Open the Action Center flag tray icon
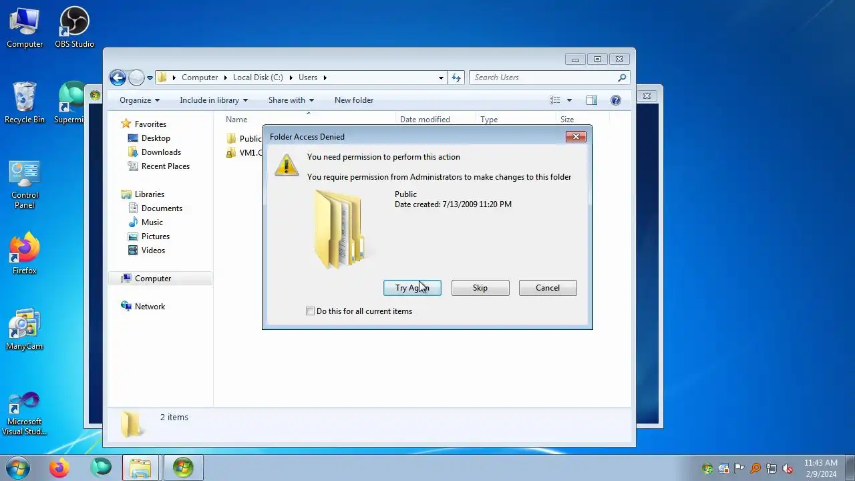Viewport: 855px width, 481px height. [x=739, y=468]
